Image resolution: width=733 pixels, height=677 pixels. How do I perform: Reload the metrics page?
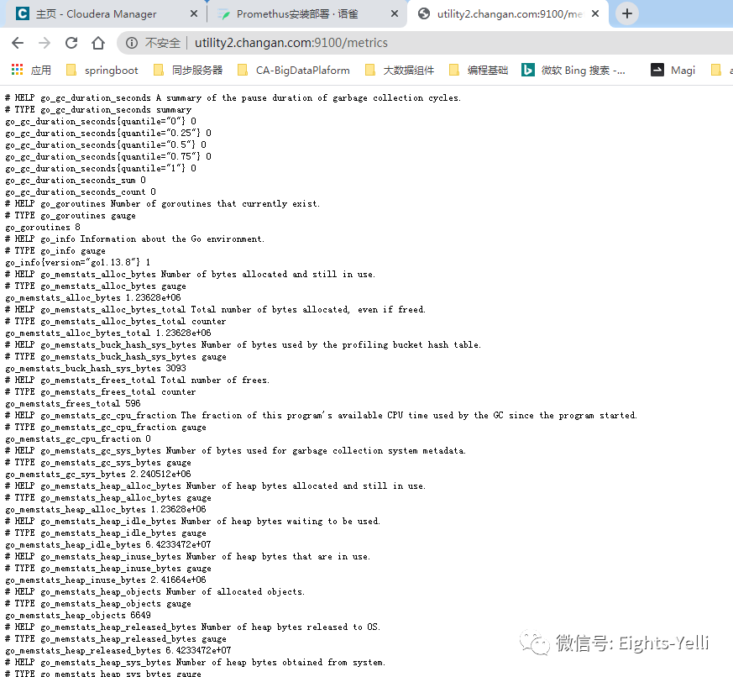[71, 43]
